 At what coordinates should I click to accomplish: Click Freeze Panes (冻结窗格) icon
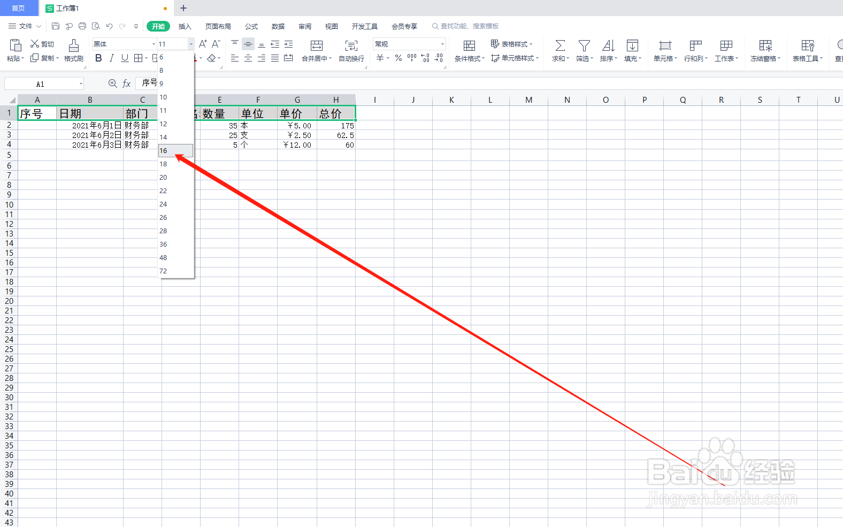pos(765,45)
